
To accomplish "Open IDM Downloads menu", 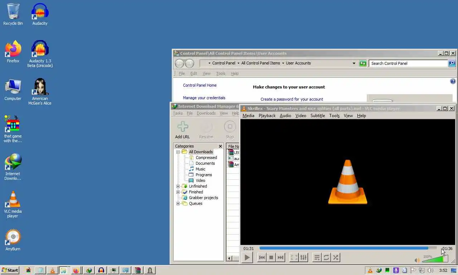I will pos(206,113).
